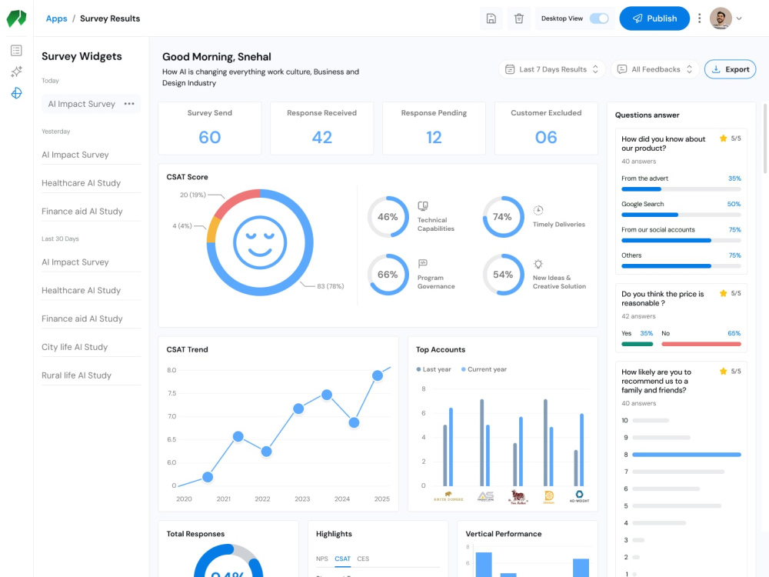Click star rating on product question

click(x=723, y=138)
